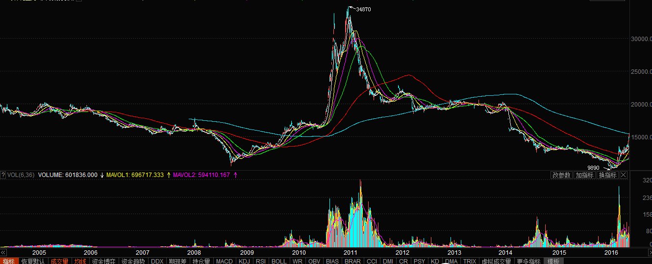Select the 持仓量 indicator tab
Viewport: 652px width, 264px height.
point(201,261)
